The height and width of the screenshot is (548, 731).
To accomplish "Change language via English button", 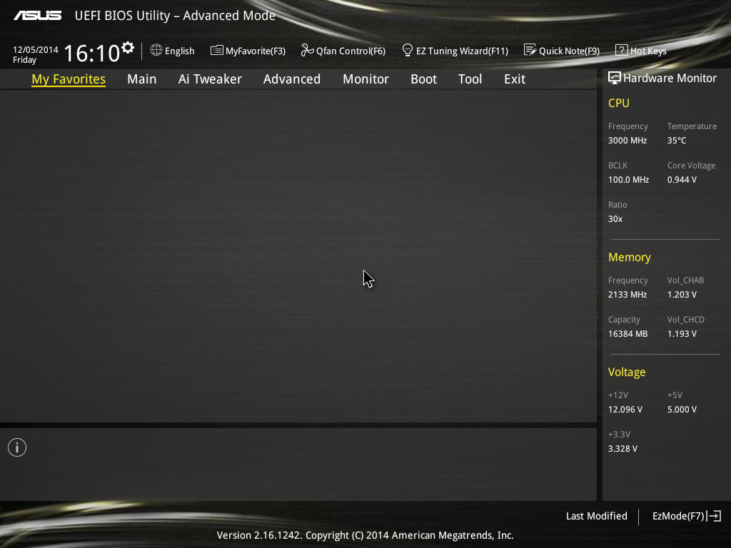I will point(173,51).
